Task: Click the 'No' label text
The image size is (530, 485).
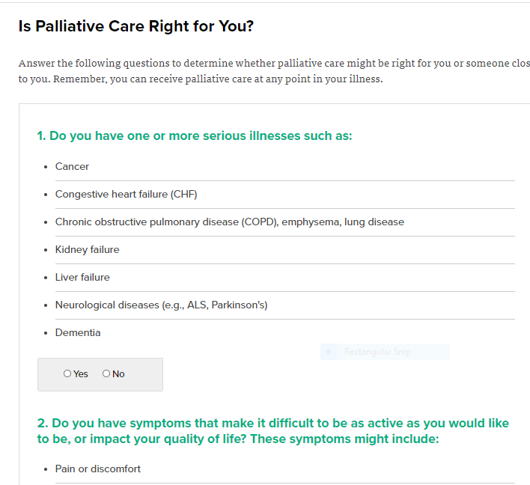Action: (x=118, y=373)
